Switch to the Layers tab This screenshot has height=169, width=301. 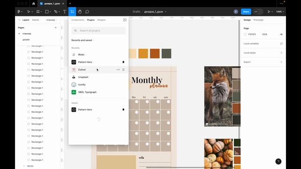pyautogui.click(x=26, y=20)
